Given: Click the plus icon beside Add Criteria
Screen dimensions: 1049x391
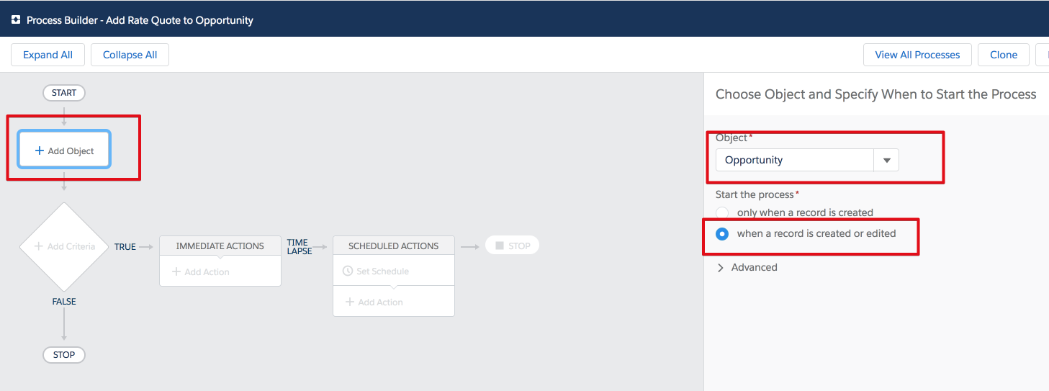Looking at the screenshot, I should click(x=39, y=246).
